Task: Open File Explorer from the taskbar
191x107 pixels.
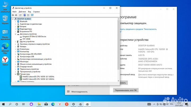Action: click(x=39, y=104)
